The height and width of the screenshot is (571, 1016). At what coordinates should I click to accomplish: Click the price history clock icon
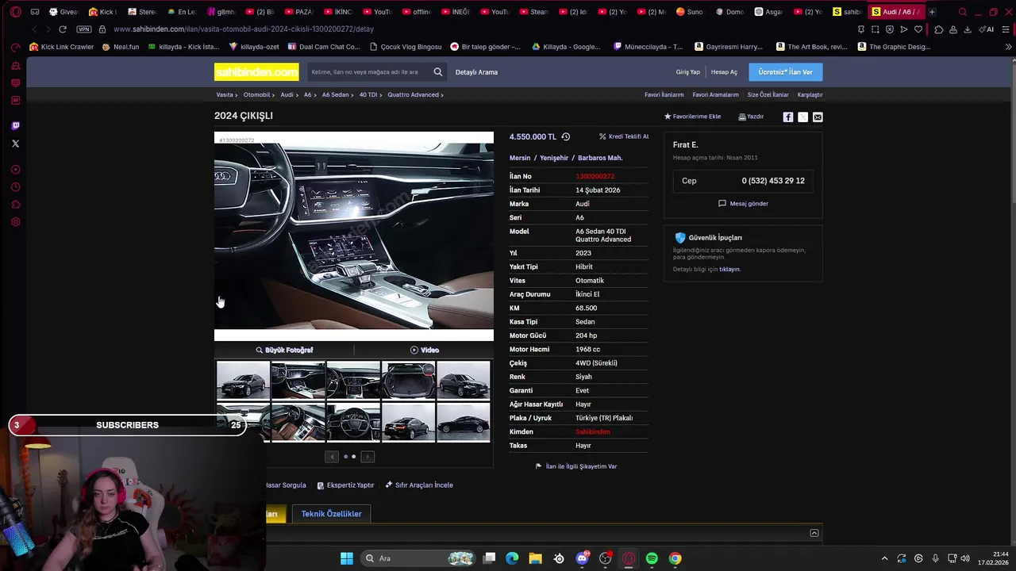pyautogui.click(x=566, y=136)
